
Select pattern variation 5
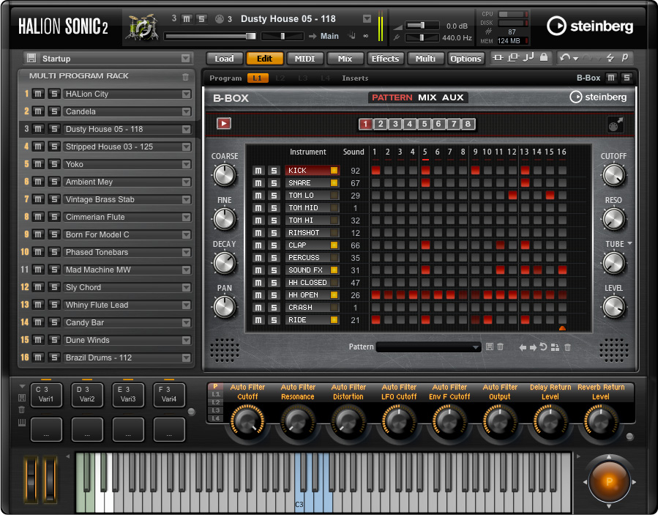tap(425, 124)
